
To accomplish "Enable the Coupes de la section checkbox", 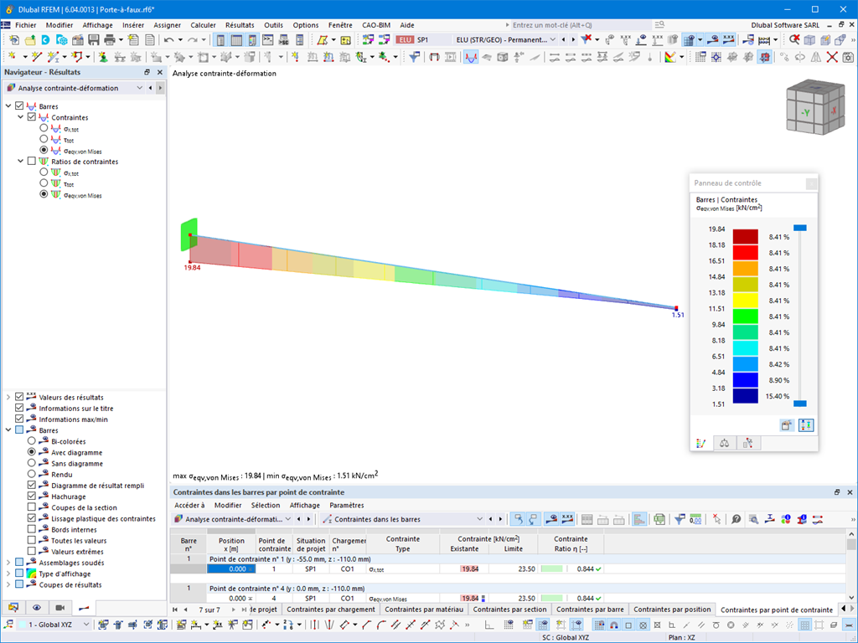I will pyautogui.click(x=32, y=507).
